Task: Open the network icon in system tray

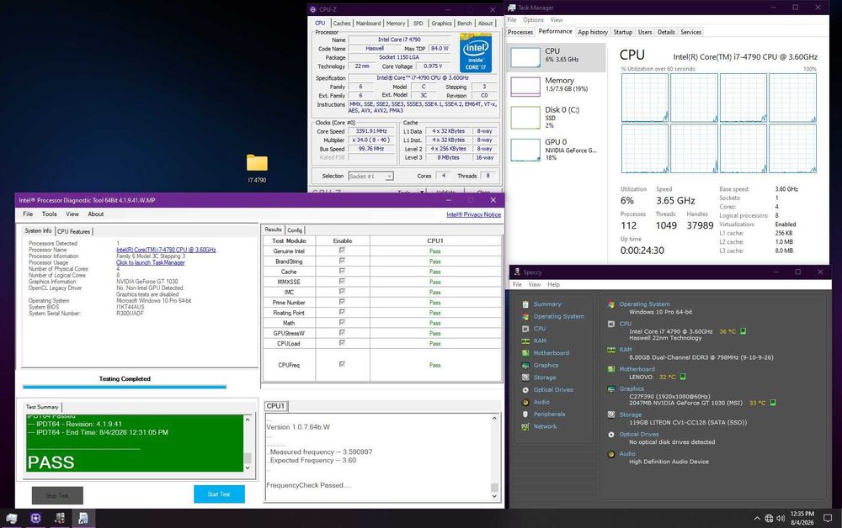Action: pyautogui.click(x=769, y=519)
